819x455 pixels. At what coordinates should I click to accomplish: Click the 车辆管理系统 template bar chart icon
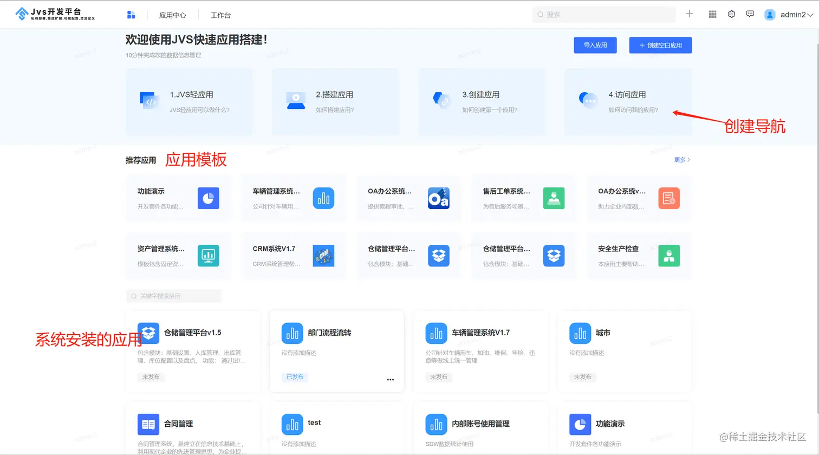(323, 198)
